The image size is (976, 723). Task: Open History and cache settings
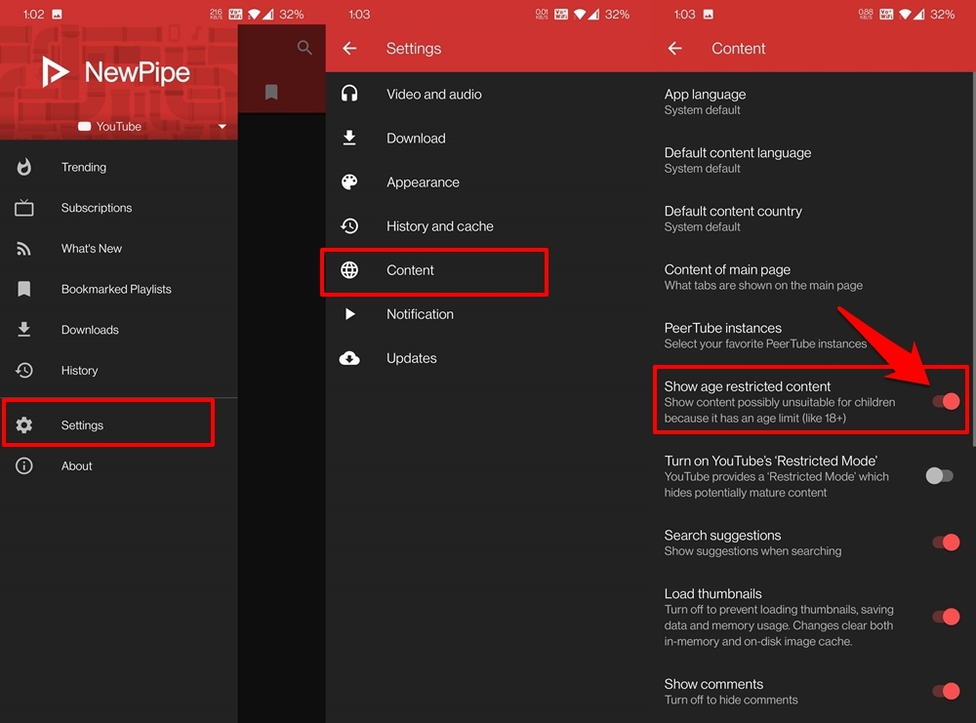click(488, 225)
